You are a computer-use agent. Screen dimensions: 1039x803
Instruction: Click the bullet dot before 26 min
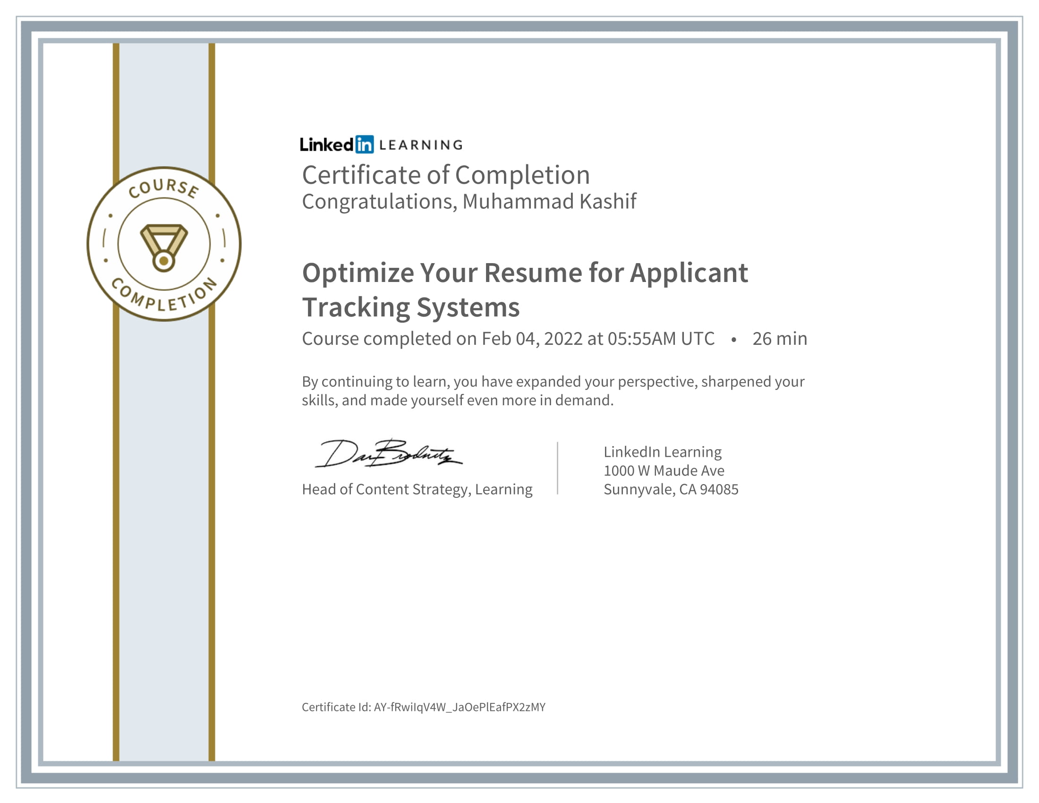(733, 339)
